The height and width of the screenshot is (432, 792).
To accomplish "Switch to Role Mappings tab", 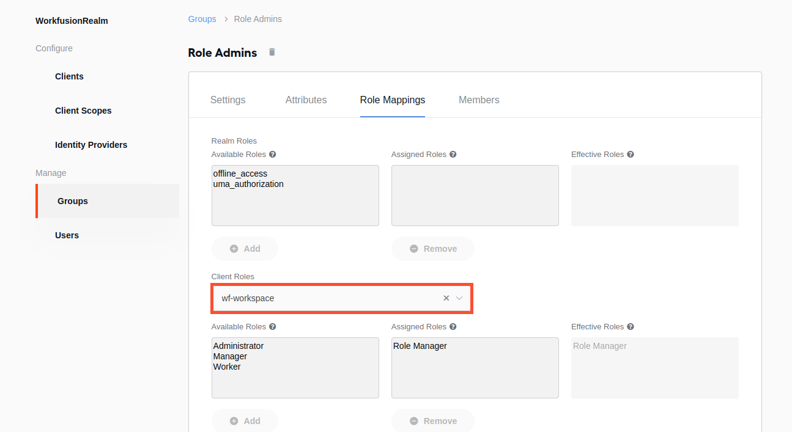I will (x=393, y=100).
